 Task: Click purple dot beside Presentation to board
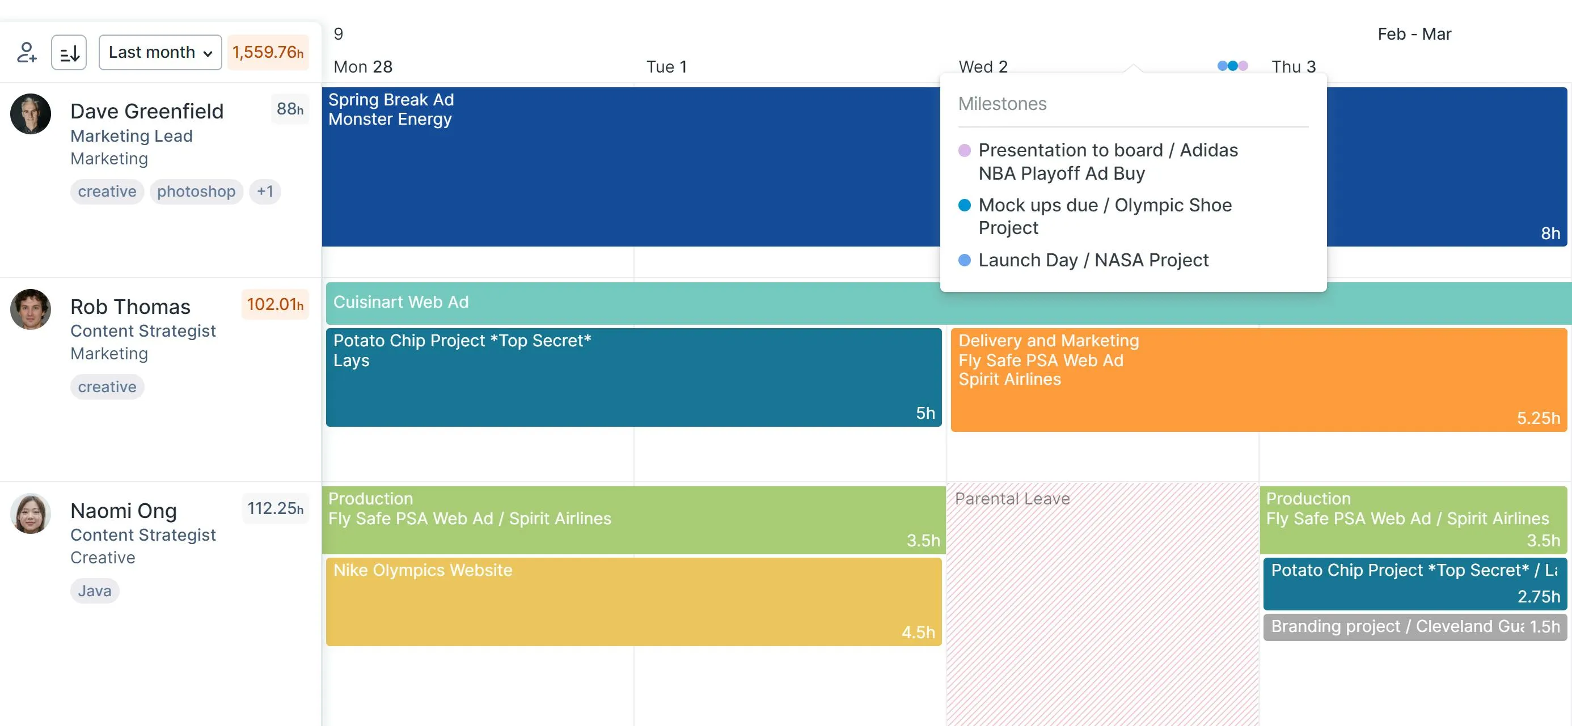click(x=965, y=151)
